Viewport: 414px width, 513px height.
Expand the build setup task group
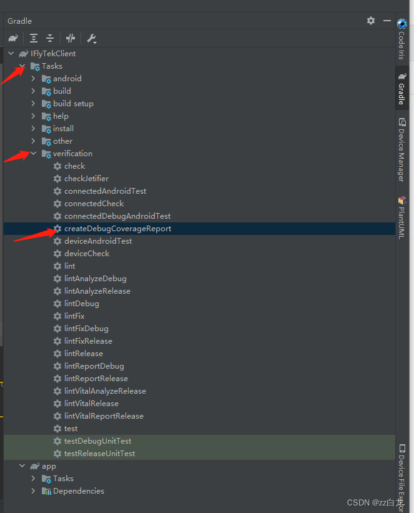33,103
